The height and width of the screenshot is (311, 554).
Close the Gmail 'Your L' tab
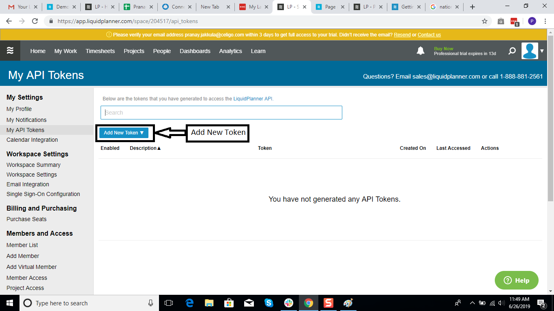click(35, 7)
